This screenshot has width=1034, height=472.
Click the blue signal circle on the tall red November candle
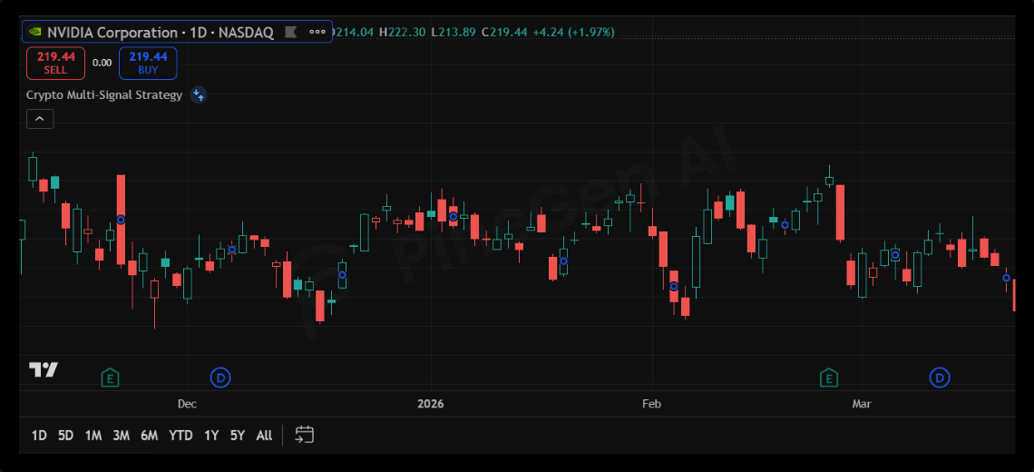coord(121,219)
